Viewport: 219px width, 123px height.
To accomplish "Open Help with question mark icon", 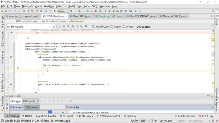I will pyautogui.click(x=141, y=11).
